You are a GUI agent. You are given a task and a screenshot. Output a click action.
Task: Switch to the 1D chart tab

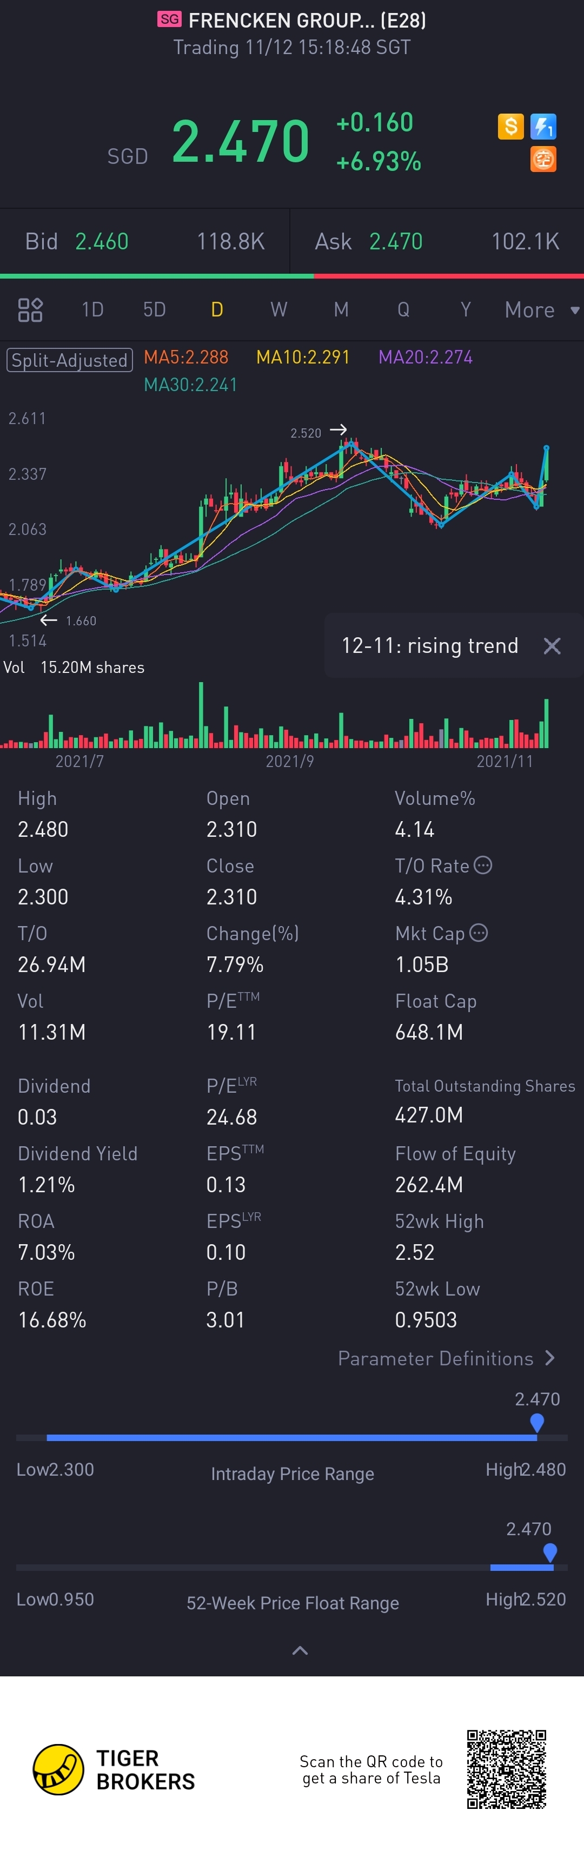[92, 309]
